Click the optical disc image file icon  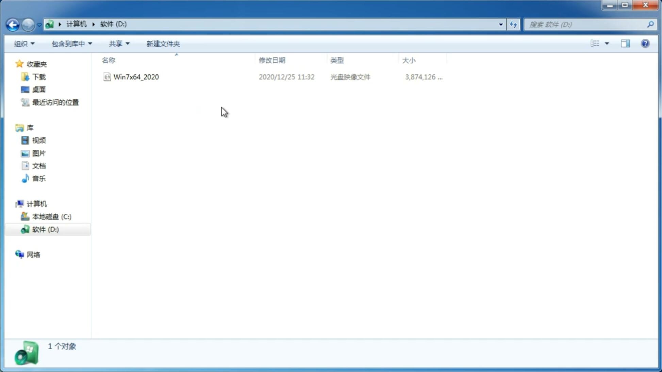pos(106,77)
